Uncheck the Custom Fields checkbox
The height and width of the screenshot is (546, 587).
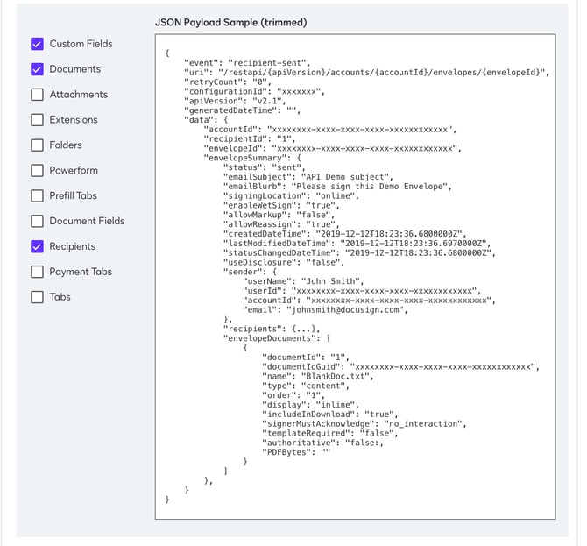tap(37, 44)
